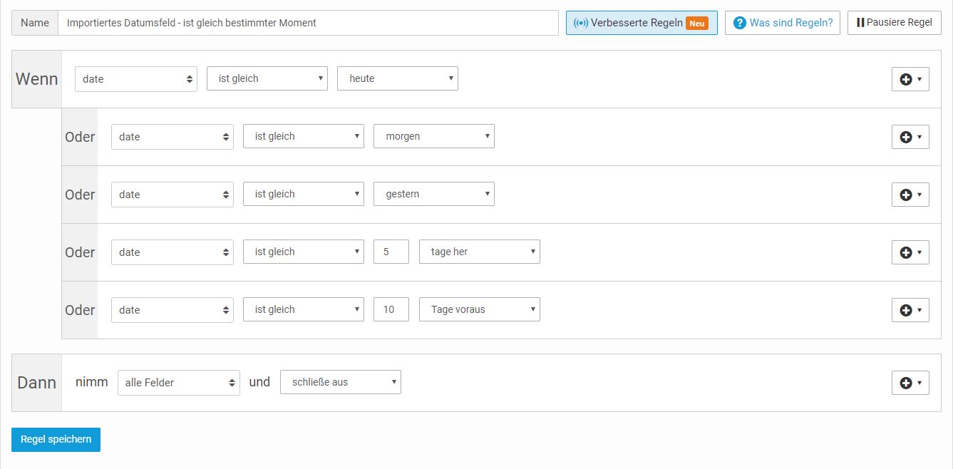Screen dimensions: 953x469
Task: Save the rule with 'Regel speichern'
Action: pos(56,440)
